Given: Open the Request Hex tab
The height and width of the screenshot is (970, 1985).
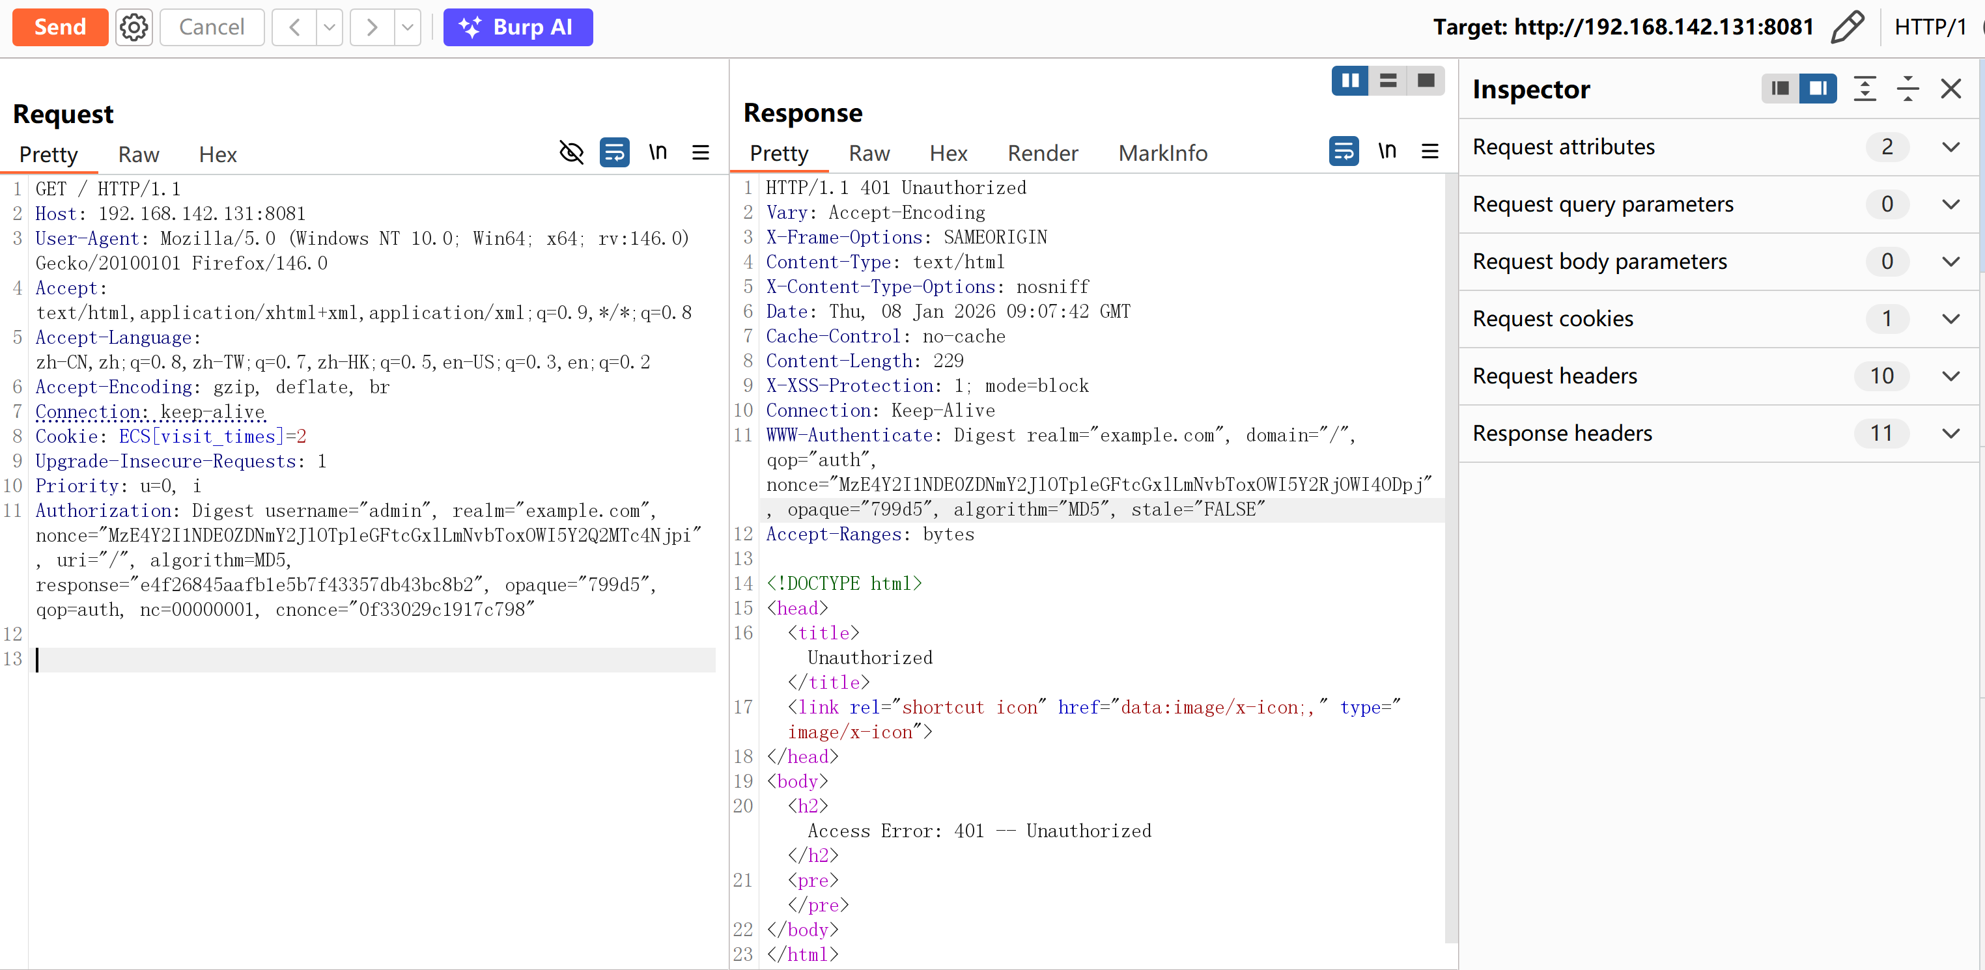Looking at the screenshot, I should (218, 155).
